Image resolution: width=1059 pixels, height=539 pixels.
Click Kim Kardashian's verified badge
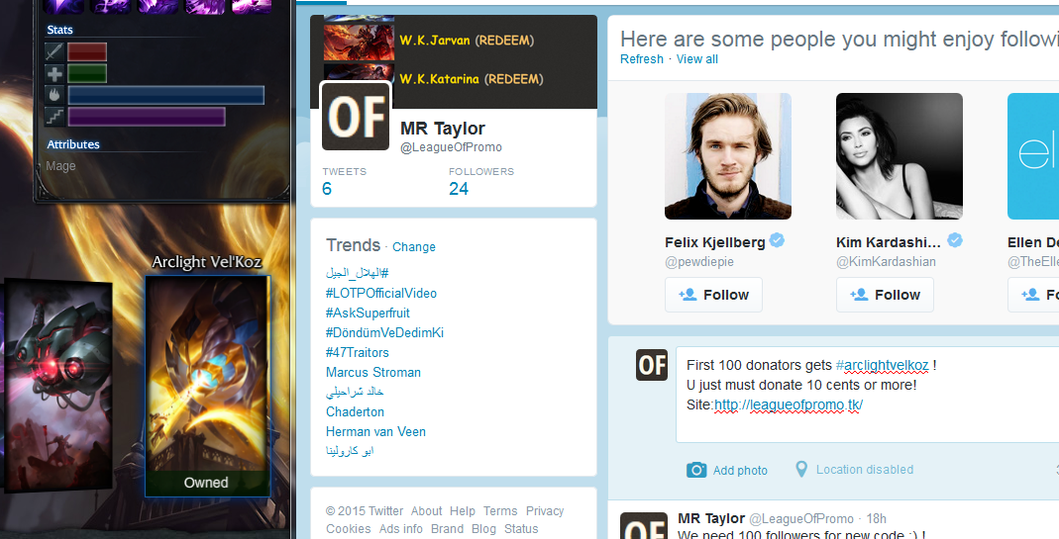point(955,240)
